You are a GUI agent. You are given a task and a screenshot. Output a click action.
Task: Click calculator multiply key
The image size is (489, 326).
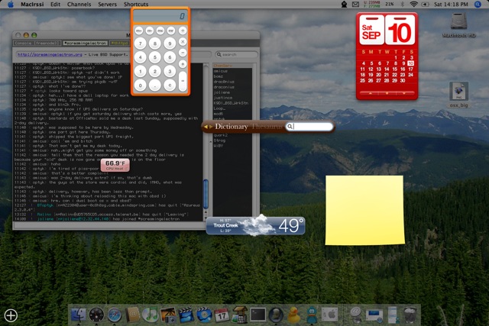pos(183,42)
